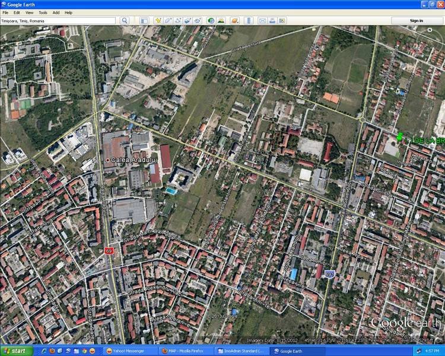445x356 pixels.
Task: Add a new placemark pin
Action: pos(158,20)
